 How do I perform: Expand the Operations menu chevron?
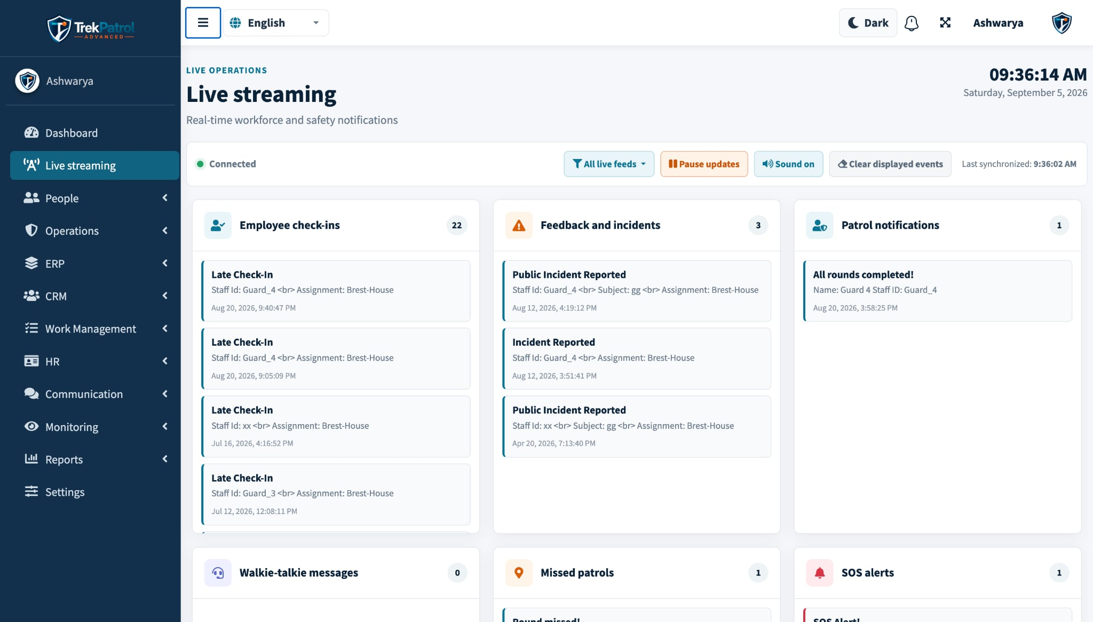(165, 230)
